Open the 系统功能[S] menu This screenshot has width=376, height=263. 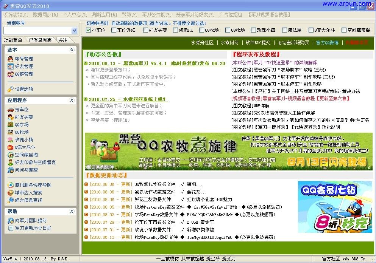click(16, 15)
